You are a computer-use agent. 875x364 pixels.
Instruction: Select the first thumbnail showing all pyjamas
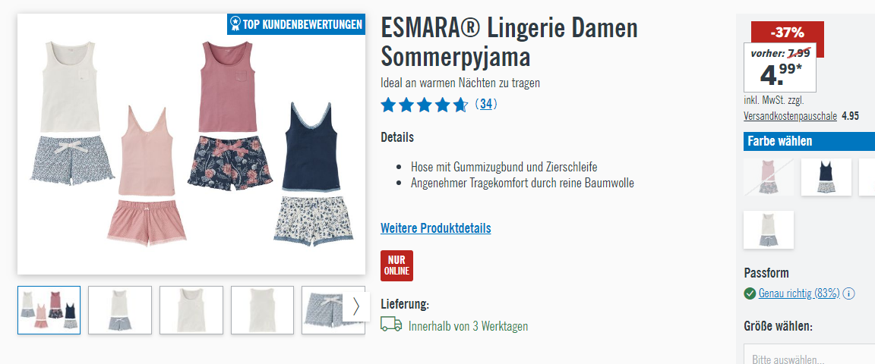click(49, 310)
